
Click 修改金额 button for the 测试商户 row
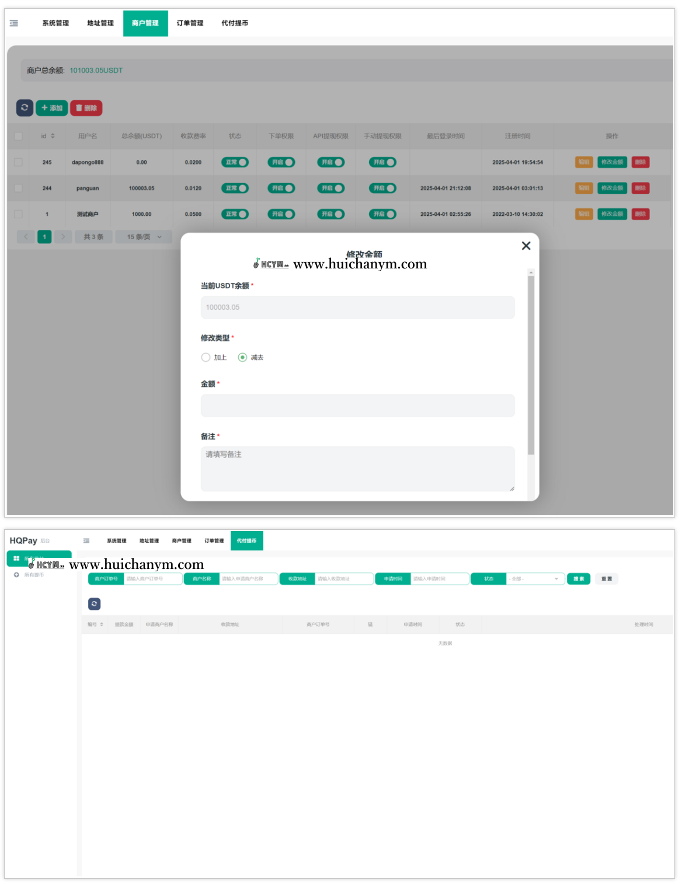tap(612, 214)
